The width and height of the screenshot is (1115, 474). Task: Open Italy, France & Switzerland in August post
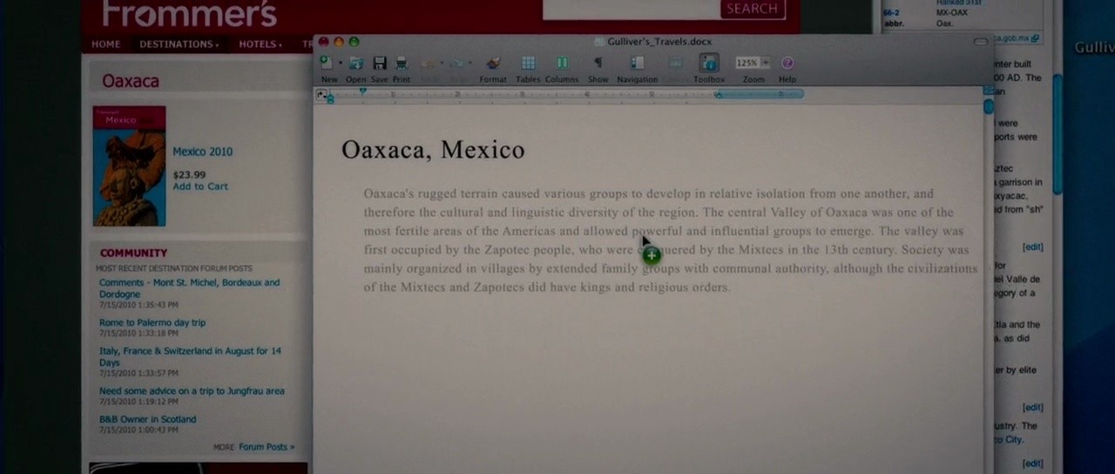coord(190,356)
